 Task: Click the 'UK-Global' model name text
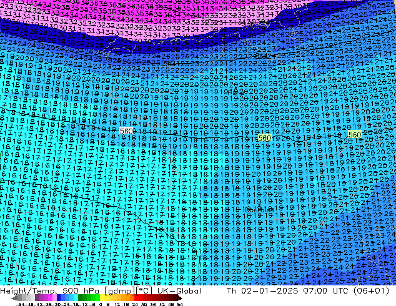point(179,291)
